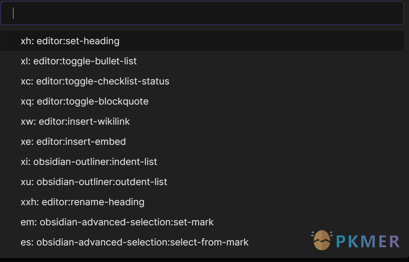
Task: Click the empty command search input field
Action: click(x=202, y=13)
